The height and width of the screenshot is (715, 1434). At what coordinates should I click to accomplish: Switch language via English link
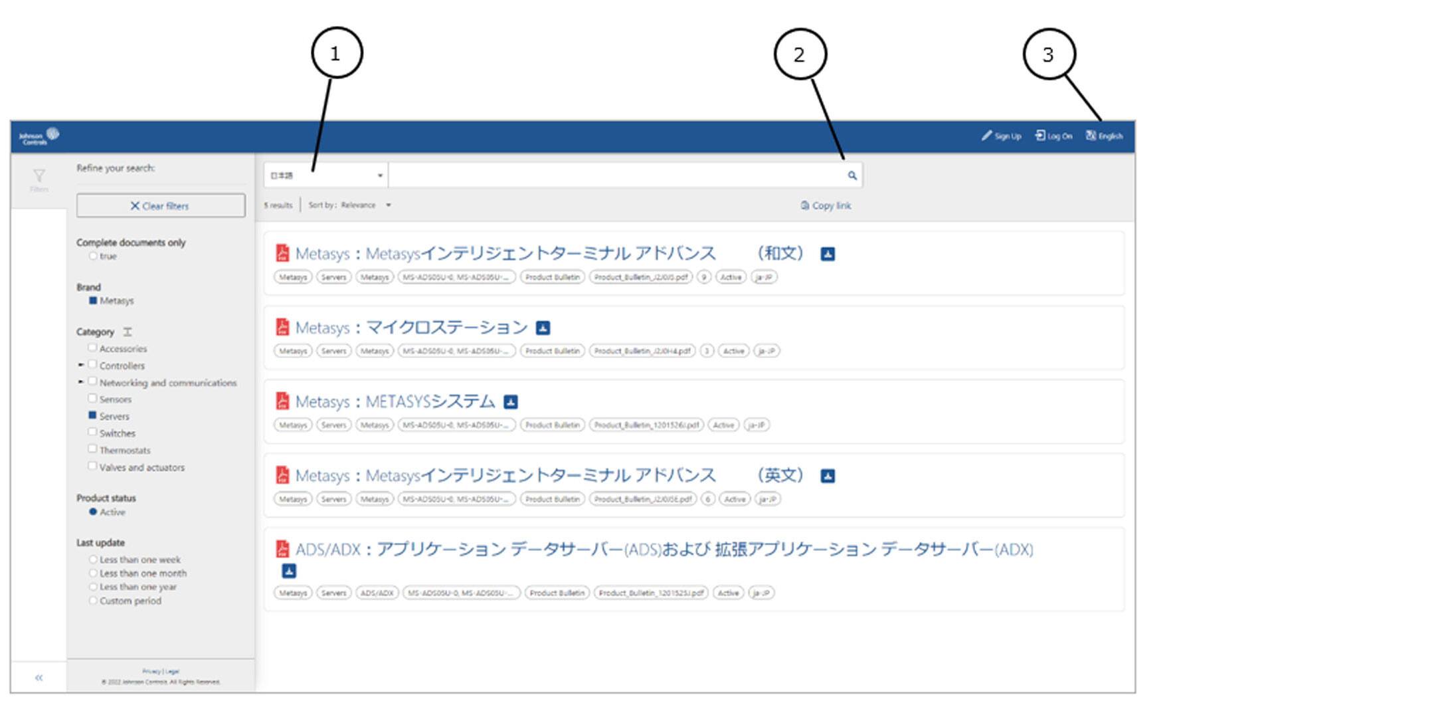click(x=1104, y=136)
